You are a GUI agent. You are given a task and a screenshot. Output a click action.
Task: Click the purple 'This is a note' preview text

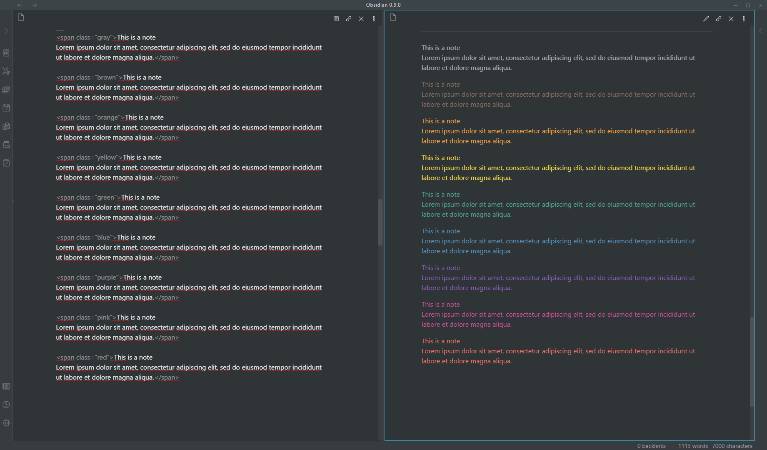[x=441, y=268]
